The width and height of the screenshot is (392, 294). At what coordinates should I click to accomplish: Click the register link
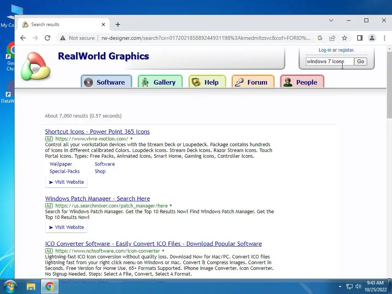coord(346,50)
